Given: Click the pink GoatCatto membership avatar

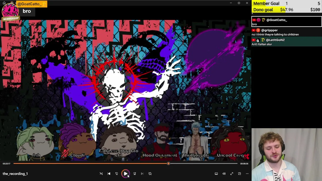Looking at the screenshot, I should [x=10, y=10].
